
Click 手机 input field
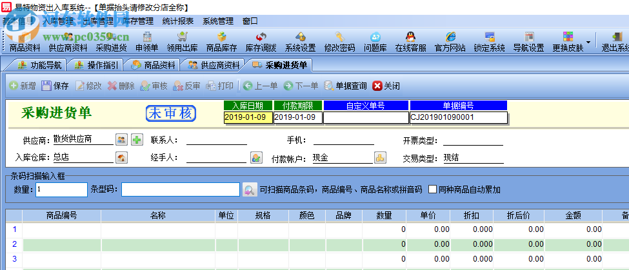344,140
